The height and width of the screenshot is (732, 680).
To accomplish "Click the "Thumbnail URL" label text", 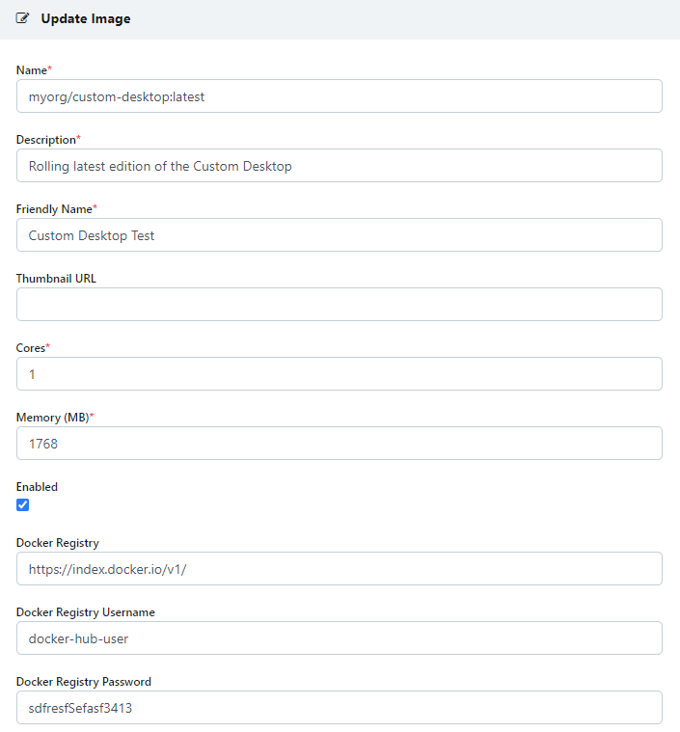I will click(x=56, y=279).
